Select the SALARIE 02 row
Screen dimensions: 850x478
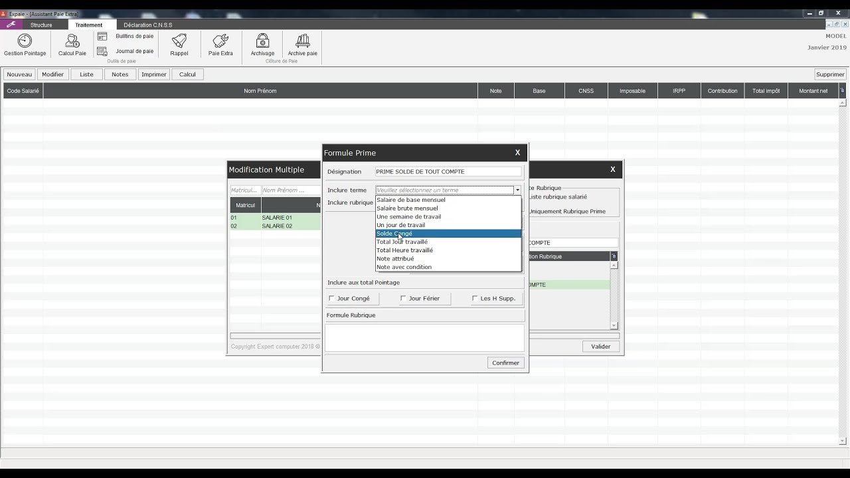tap(276, 226)
